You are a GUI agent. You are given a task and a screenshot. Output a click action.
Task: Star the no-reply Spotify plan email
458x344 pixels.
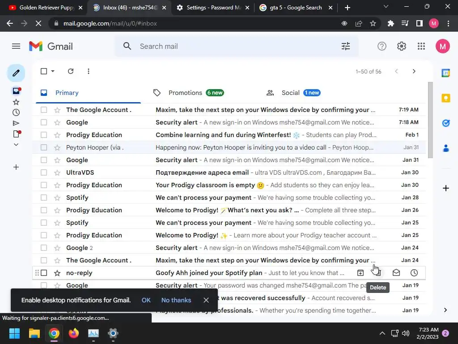click(57, 273)
